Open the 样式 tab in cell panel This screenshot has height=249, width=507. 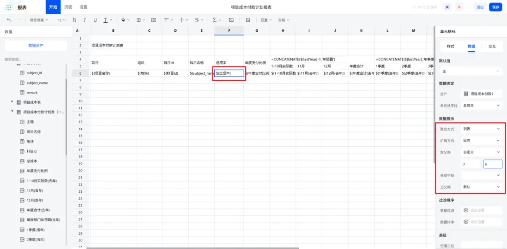(450, 46)
